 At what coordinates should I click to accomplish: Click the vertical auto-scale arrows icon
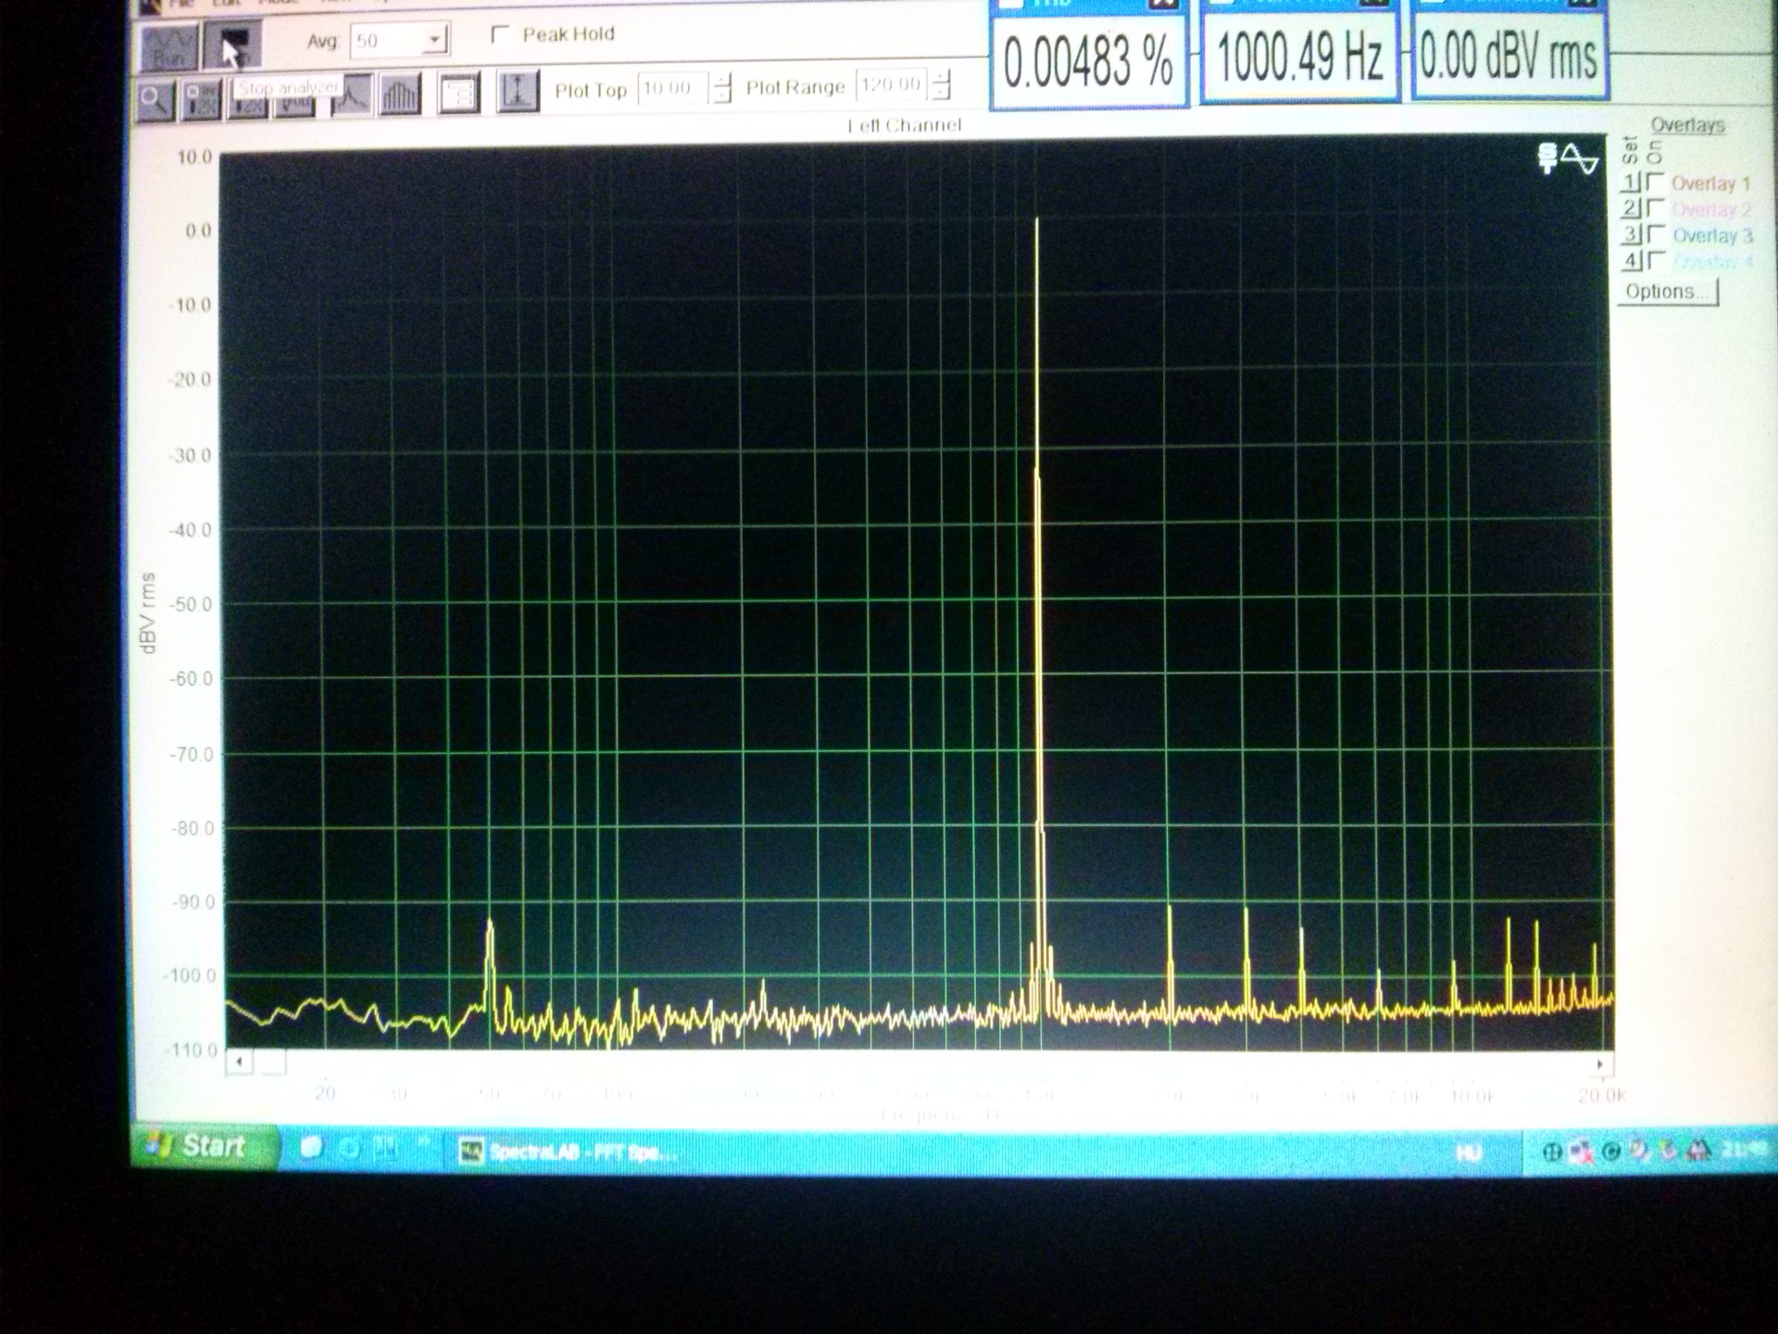[x=517, y=93]
